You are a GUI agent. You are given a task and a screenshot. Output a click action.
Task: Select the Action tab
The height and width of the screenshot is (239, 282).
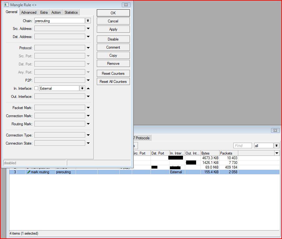pyautogui.click(x=56, y=12)
